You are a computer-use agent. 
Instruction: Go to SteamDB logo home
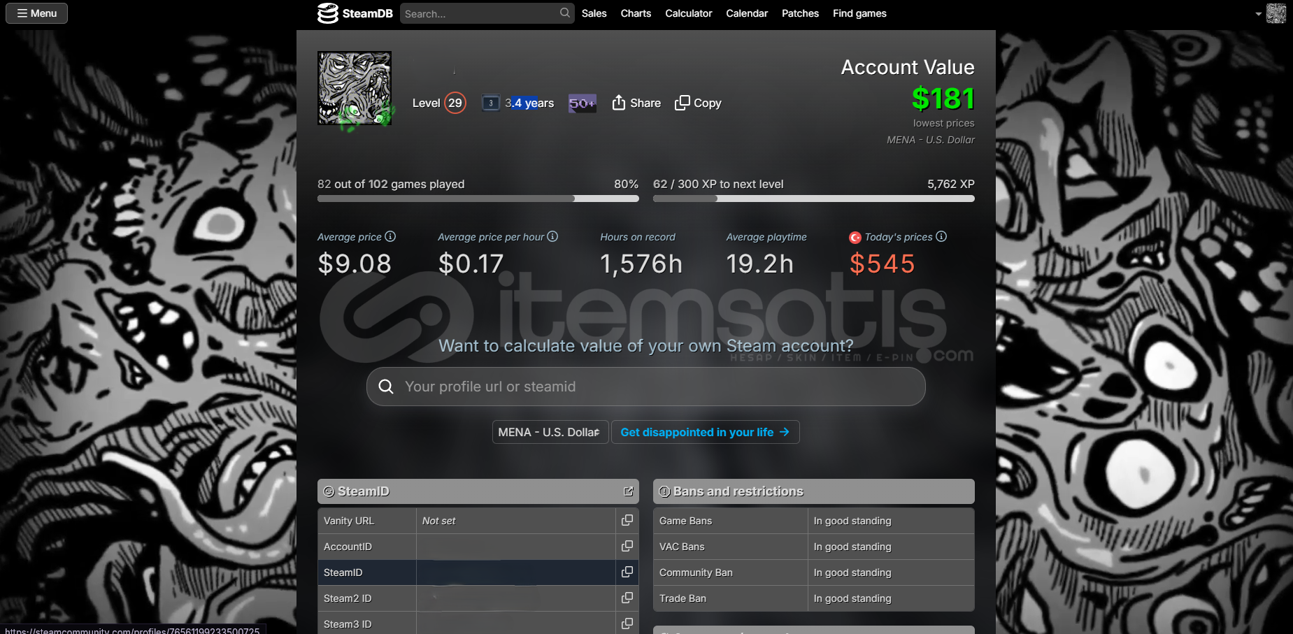pyautogui.click(x=355, y=13)
